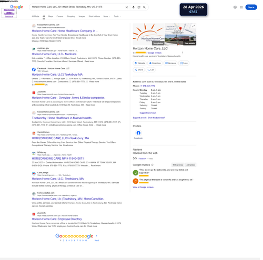Screen dimensions: 263x260
Task: Select the All results tab
Action: (44, 16)
